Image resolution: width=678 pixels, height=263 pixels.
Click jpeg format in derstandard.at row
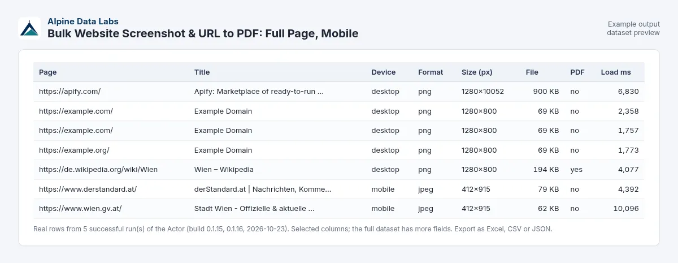(x=426, y=189)
